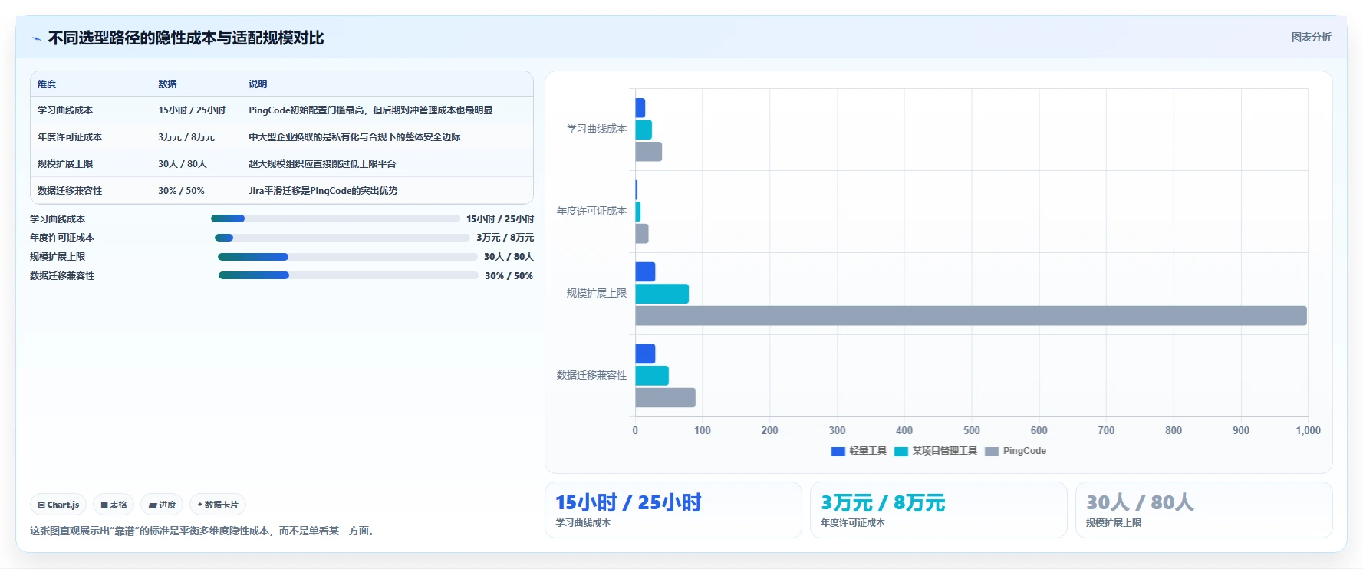Click the 数据迁移兼容性 chart axis label
The height and width of the screenshot is (569, 1363).
(x=591, y=375)
